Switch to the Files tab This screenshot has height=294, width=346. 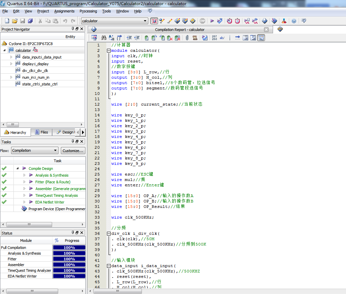[41, 132]
